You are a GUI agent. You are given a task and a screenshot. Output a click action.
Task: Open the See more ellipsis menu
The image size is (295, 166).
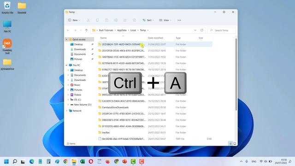click(x=179, y=20)
